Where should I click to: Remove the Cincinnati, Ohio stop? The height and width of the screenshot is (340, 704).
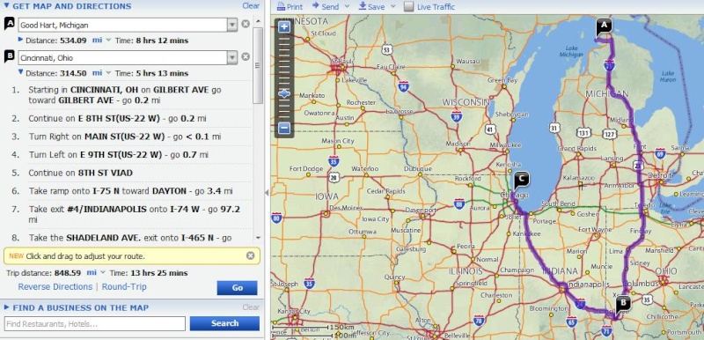246,56
